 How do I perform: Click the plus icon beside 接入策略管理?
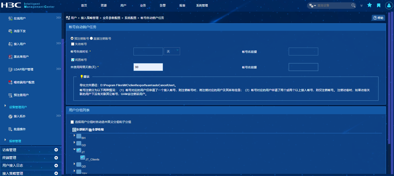56,173
